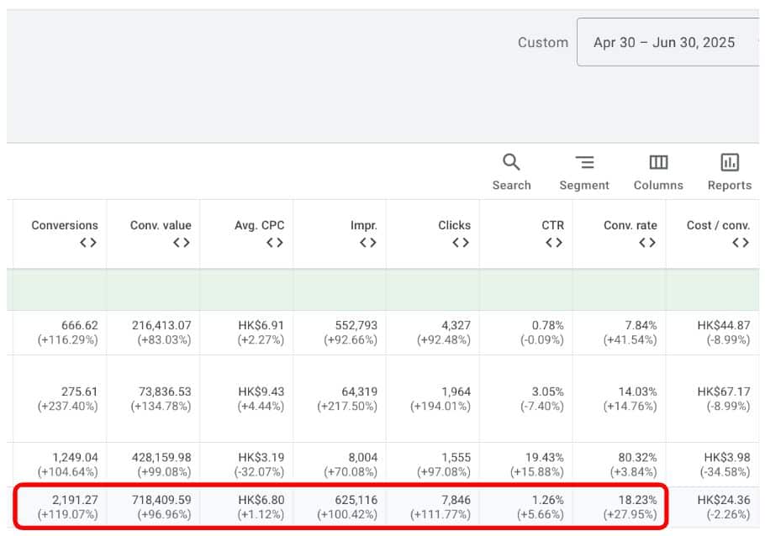Viewport: 765px width, 536px height.
Task: Select the 718,409.59 total conv. value cell
Action: pyautogui.click(x=161, y=500)
